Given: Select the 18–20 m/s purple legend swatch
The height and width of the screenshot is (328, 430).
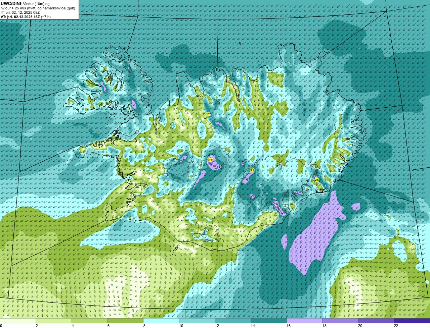Looking at the screenshot, I should (340, 321).
